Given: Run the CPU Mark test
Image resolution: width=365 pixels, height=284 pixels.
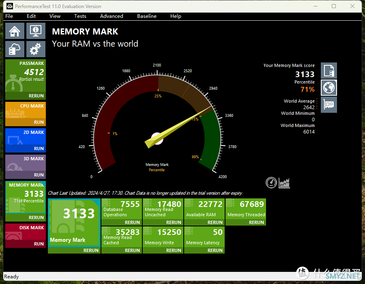Looking at the screenshot, I should click(x=26, y=122).
